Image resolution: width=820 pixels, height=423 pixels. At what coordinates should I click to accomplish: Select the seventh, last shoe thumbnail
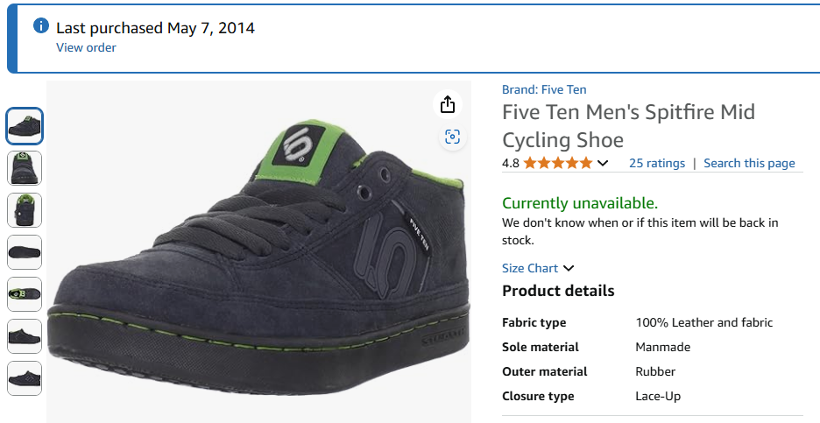[25, 378]
